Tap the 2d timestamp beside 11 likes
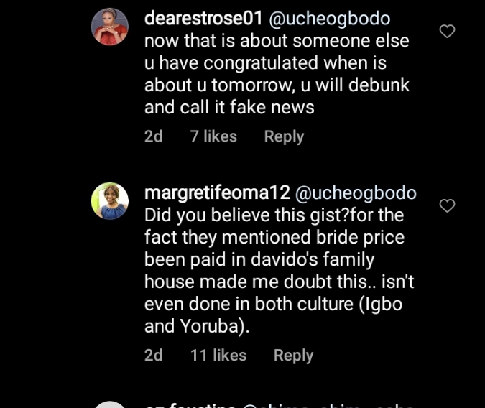The image size is (485, 408). 154,356
